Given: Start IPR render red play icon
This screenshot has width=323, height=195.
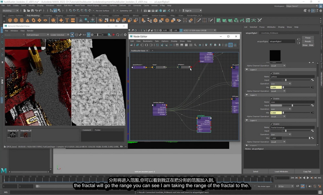Looking at the screenshot, I should 113,35.
